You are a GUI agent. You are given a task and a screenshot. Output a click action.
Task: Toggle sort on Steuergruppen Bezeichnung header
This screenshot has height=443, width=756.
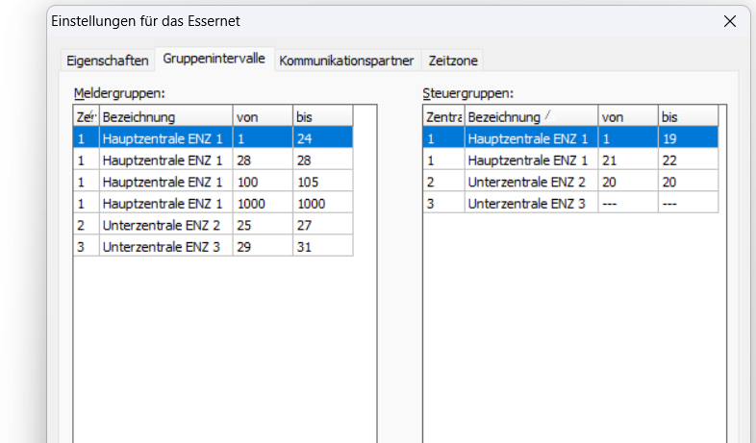click(x=529, y=116)
